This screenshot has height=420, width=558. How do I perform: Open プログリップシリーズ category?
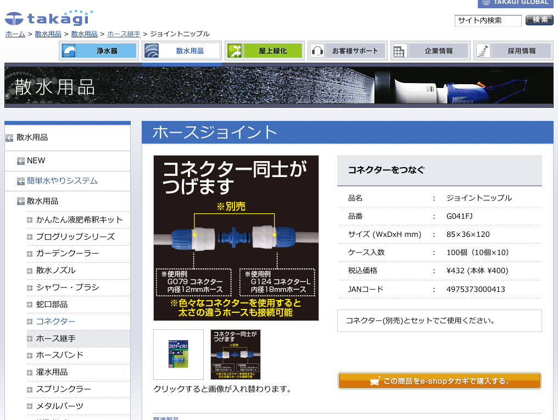(x=75, y=237)
